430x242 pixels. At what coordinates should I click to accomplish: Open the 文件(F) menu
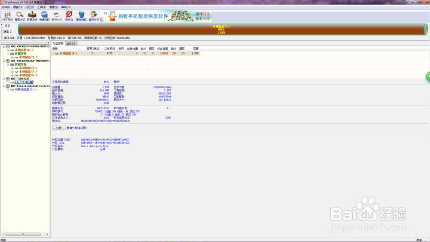coord(6,7)
